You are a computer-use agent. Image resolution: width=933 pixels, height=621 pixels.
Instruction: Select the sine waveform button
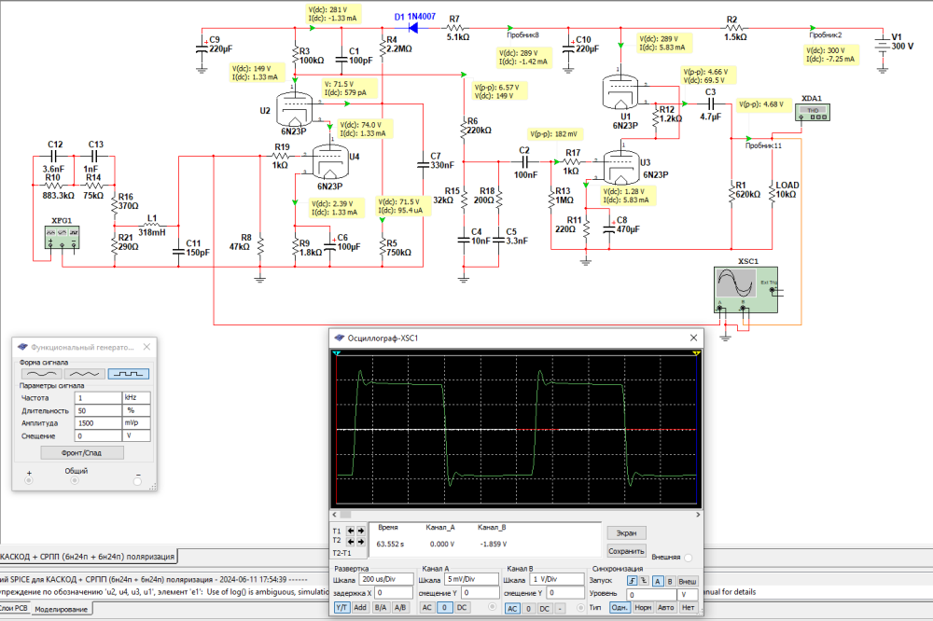coord(40,374)
